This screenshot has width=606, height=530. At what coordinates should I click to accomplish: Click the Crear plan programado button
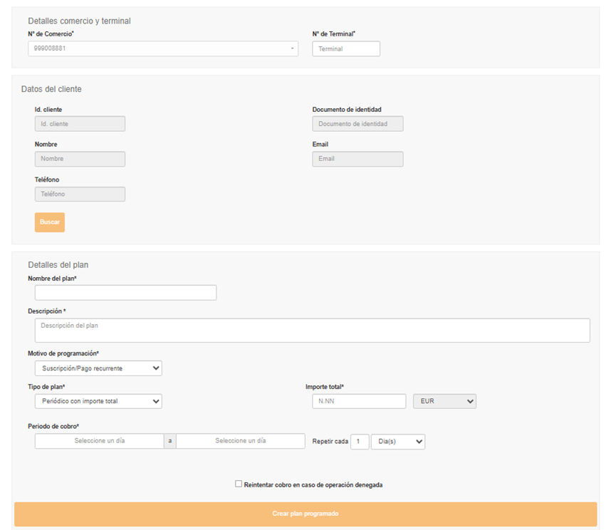click(x=305, y=514)
